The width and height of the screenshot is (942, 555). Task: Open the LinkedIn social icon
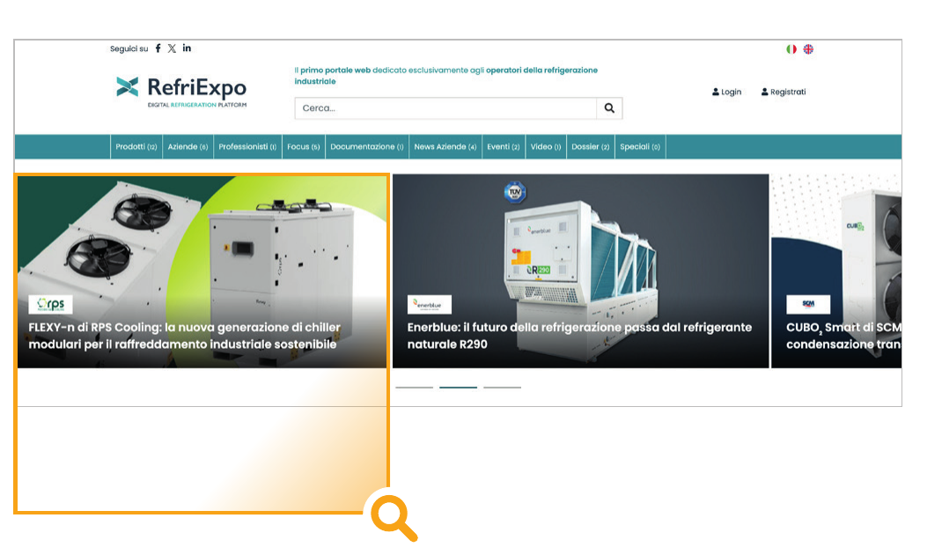coord(187,48)
